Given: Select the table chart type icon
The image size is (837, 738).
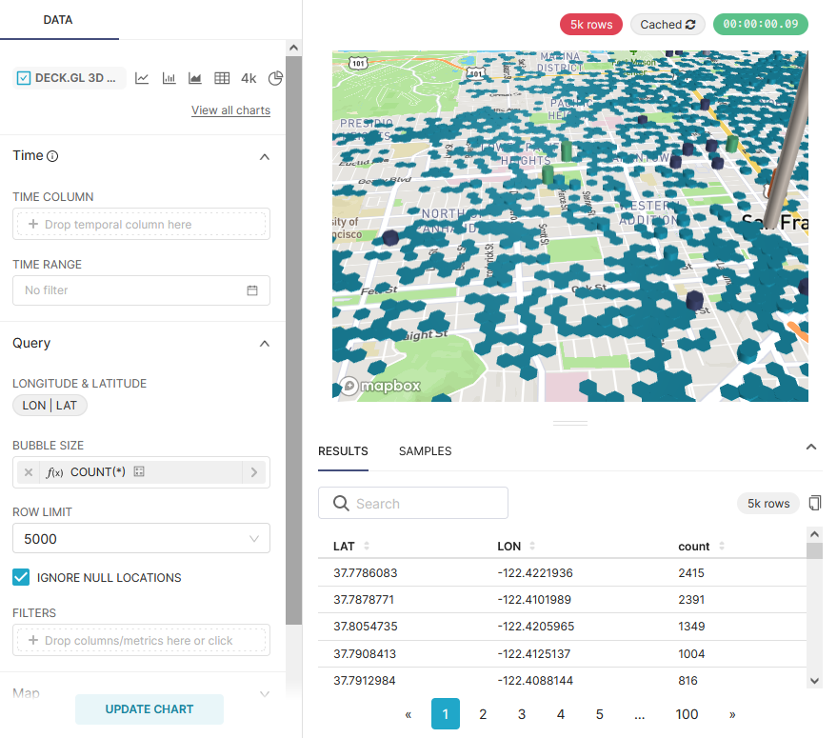Looking at the screenshot, I should pyautogui.click(x=222, y=78).
